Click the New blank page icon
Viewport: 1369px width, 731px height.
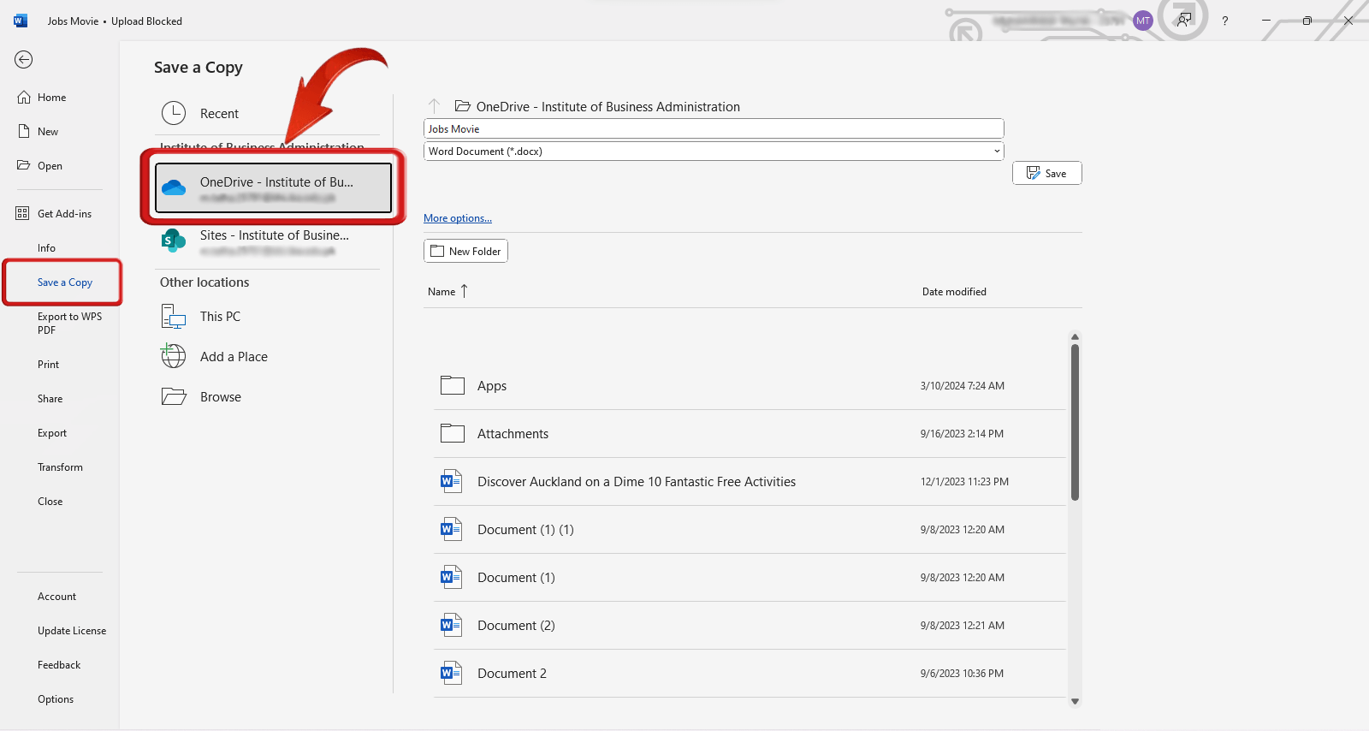pyautogui.click(x=24, y=132)
